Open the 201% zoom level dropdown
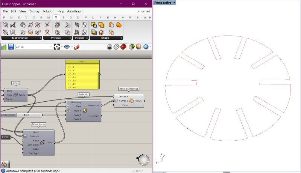 tap(51, 47)
